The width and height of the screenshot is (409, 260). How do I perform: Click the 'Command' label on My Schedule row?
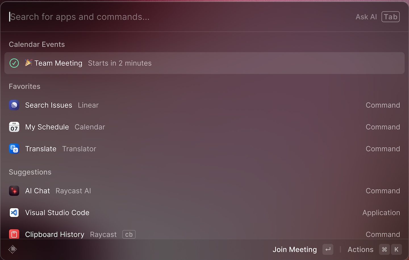point(383,127)
